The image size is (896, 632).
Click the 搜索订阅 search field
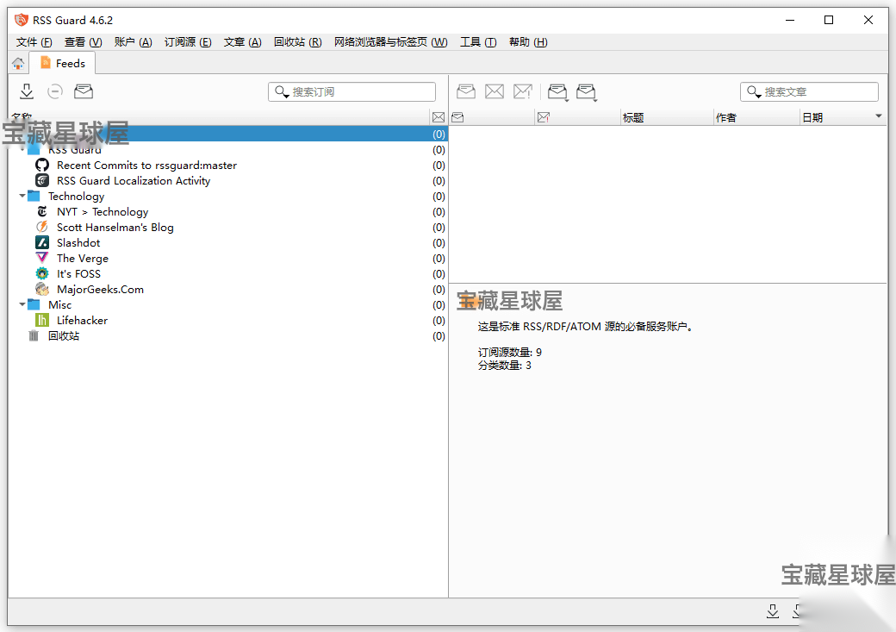[x=352, y=92]
